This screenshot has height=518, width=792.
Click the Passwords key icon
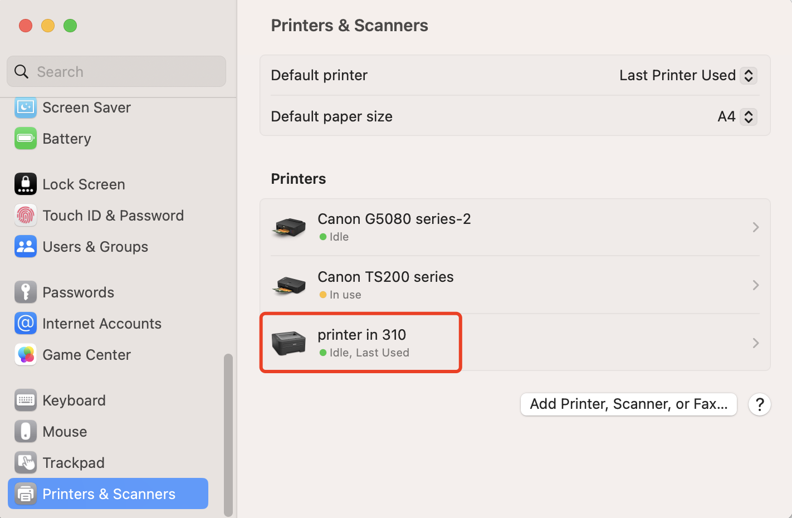(x=26, y=292)
